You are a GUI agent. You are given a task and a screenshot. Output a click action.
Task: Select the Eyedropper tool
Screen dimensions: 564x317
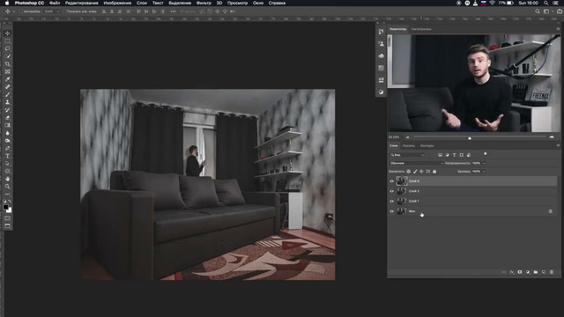[7, 79]
